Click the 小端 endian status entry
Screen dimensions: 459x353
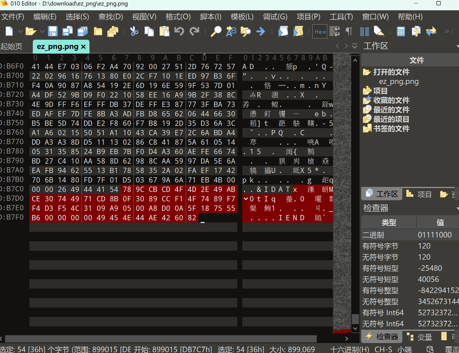405,349
